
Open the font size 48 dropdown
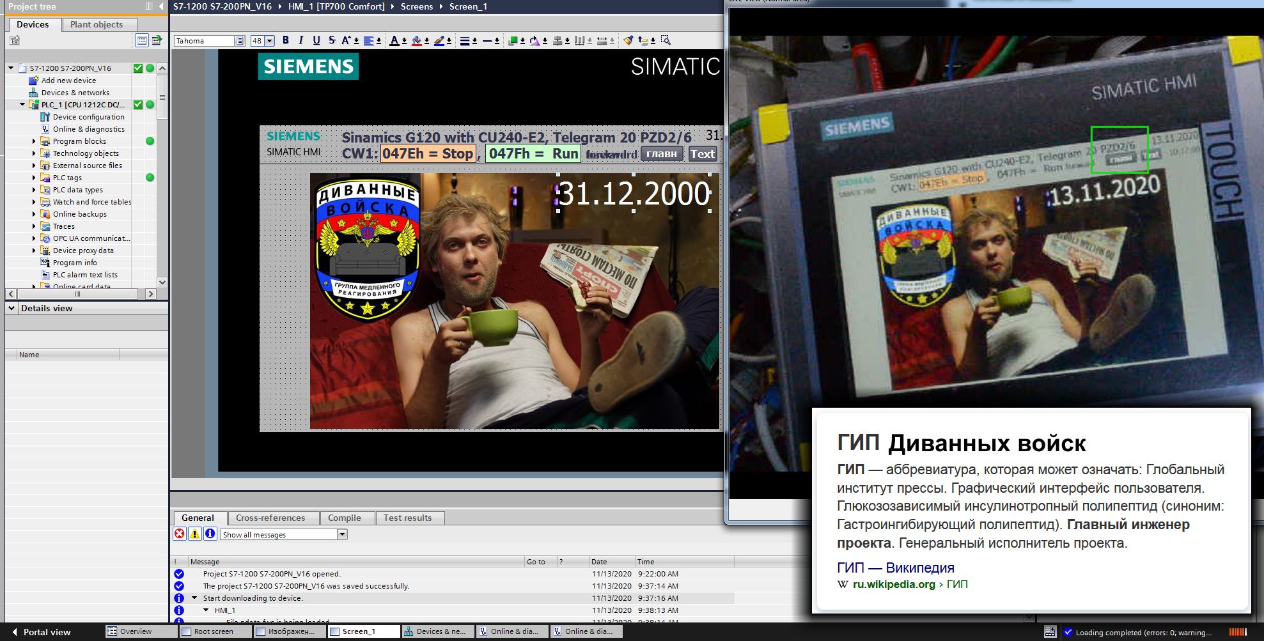(269, 41)
